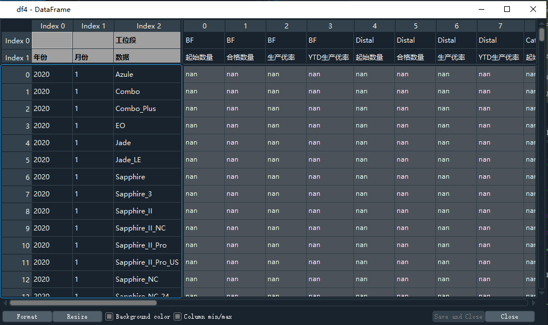Select the Sapphire_NC index cell
Viewport: 548px width, 325px height.
(147, 279)
